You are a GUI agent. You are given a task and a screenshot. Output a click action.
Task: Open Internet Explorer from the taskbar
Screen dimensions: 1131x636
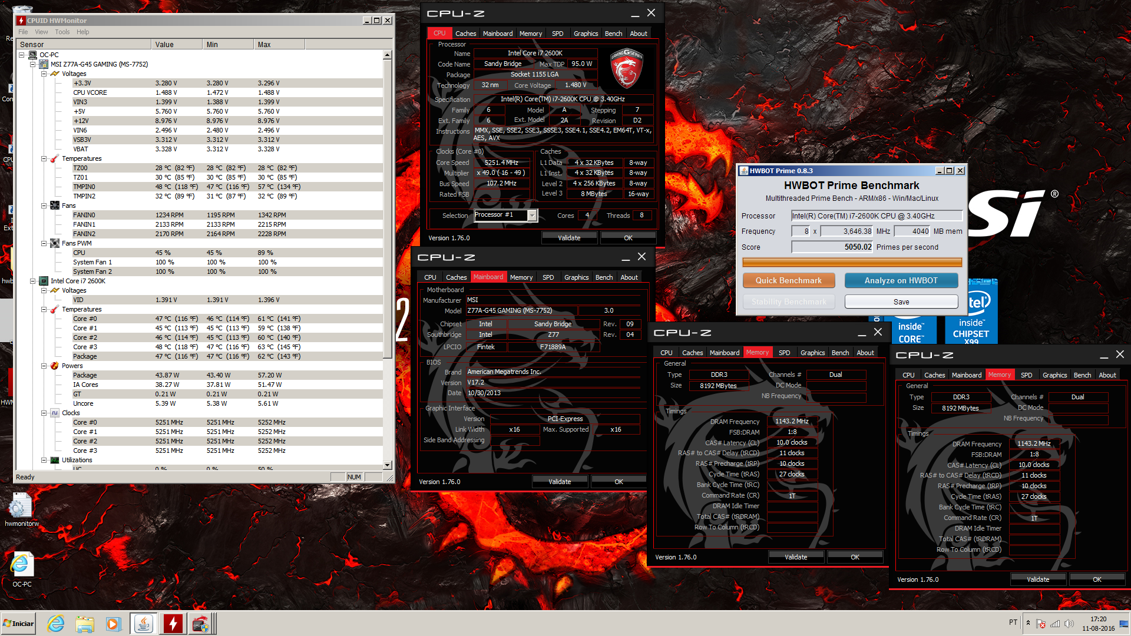tap(56, 624)
